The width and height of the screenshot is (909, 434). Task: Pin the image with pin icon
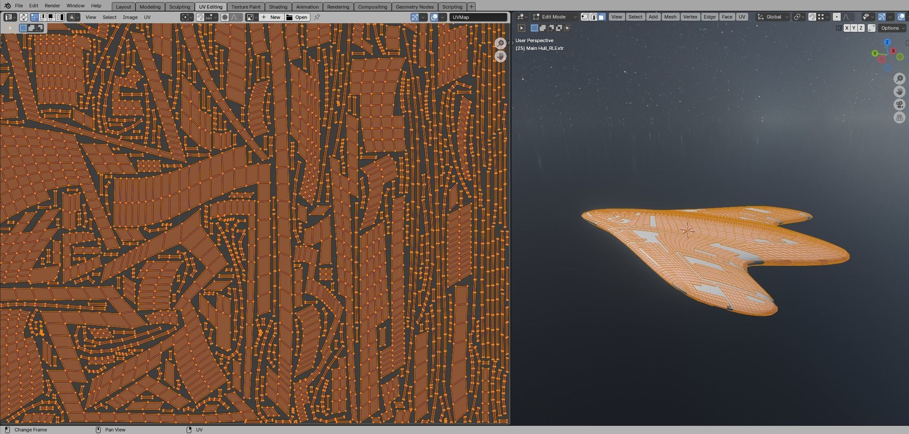click(x=317, y=17)
